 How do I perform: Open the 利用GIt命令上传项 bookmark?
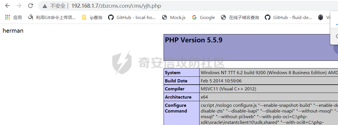click(x=52, y=17)
